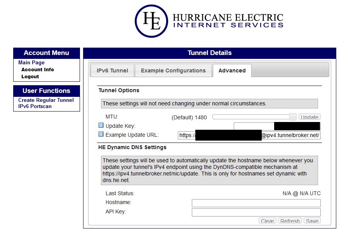Click info icon beside Update Key
This screenshot has height=232, width=339.
101,125
